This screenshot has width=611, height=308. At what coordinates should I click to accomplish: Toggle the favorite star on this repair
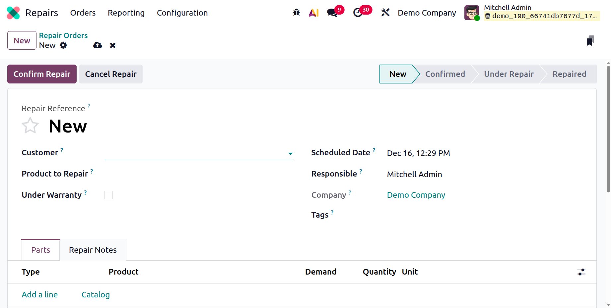(30, 126)
